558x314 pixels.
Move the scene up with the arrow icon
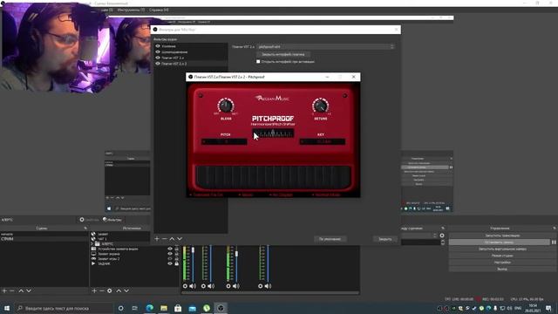pyautogui.click(x=21, y=290)
